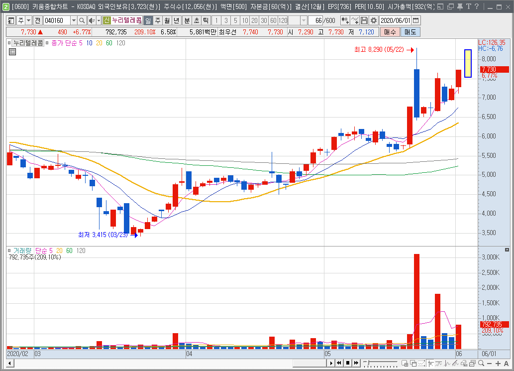514x371 pixels.
Task: Click the data grid icon under stock name
Action: pos(12,51)
